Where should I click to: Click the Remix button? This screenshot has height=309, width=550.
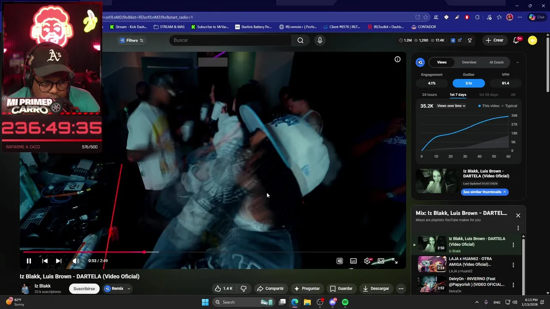point(114,289)
